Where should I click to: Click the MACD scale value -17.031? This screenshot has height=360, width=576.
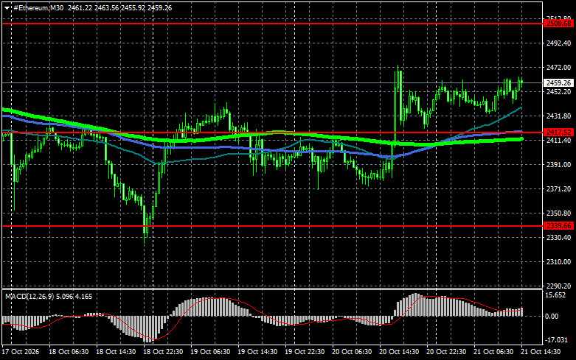click(x=556, y=340)
